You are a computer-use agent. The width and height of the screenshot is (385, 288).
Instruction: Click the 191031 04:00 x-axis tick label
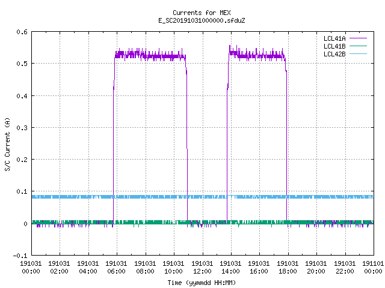coord(88,268)
